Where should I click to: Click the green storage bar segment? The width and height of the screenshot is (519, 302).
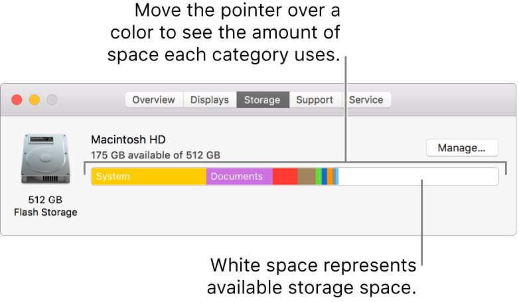click(319, 177)
